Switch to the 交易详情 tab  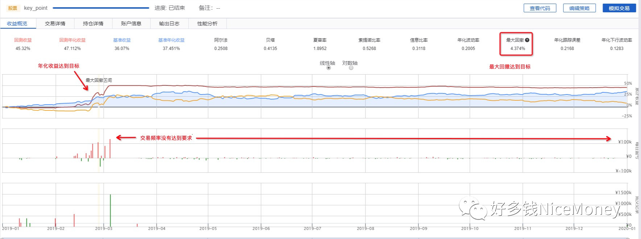[x=55, y=24]
